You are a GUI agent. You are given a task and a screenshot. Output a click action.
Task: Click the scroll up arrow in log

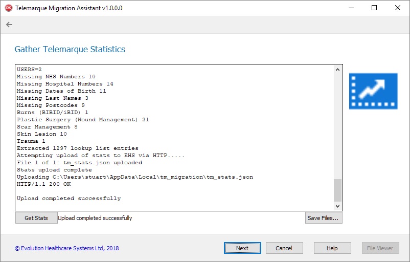pos(337,70)
